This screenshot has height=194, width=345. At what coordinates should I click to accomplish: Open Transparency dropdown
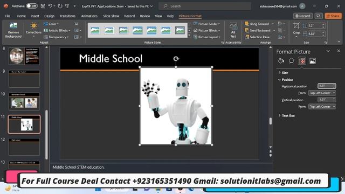tap(56, 37)
